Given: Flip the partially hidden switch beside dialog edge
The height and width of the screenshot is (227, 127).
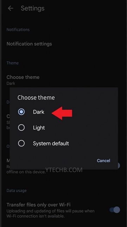Looking at the screenshot, I should [x=119, y=166].
